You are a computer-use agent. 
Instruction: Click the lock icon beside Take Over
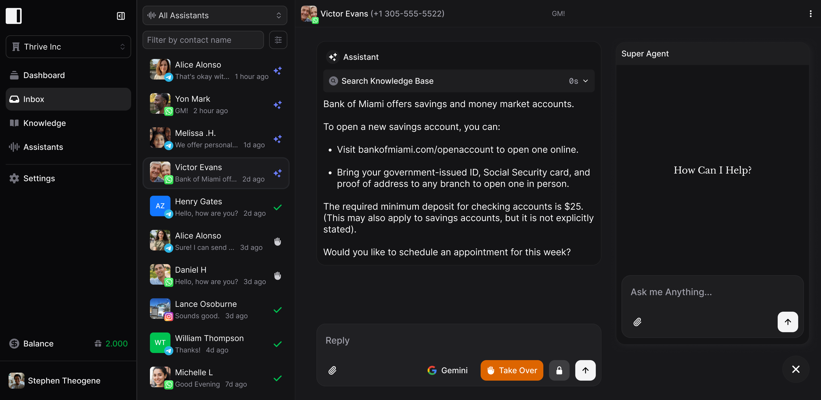tap(559, 370)
